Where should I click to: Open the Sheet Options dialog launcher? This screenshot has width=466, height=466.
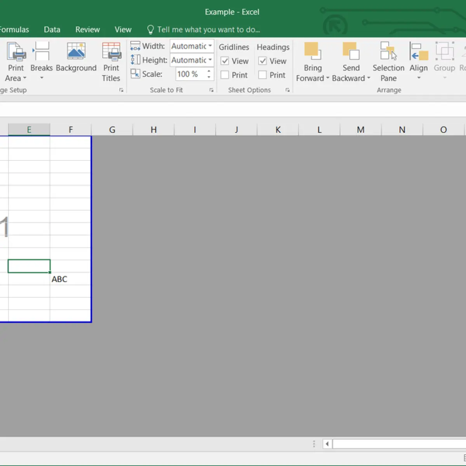click(287, 90)
